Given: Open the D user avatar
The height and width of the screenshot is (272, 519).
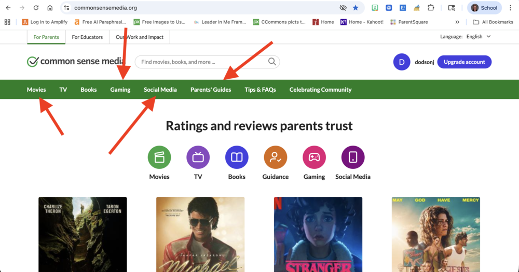Looking at the screenshot, I should click(x=402, y=62).
